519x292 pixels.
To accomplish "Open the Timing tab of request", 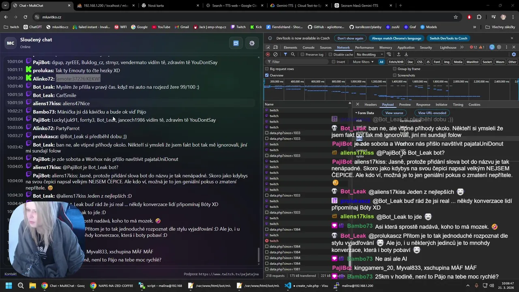I will pos(458,105).
